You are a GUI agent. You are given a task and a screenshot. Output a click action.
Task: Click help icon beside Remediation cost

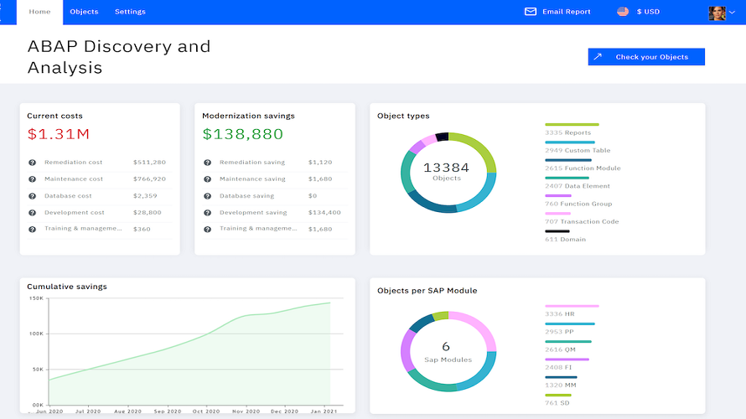(33, 163)
